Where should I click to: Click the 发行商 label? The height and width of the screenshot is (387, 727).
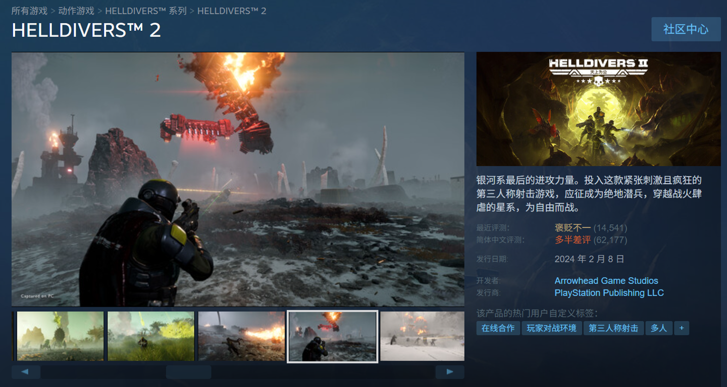488,293
